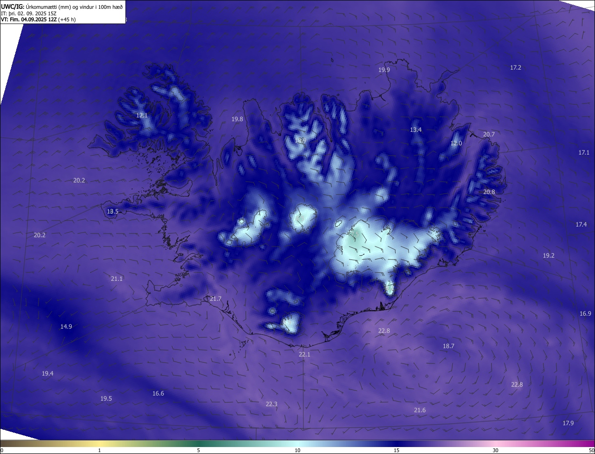Click the 50 tick on the color scale
Image resolution: width=595 pixels, height=454 pixels.
pyautogui.click(x=591, y=450)
